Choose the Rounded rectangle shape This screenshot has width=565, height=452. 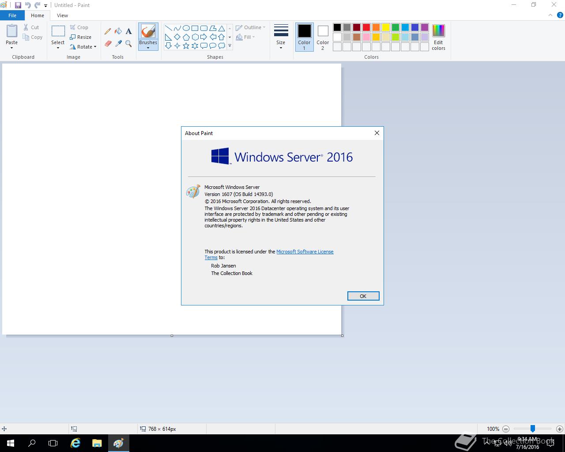[x=203, y=28]
